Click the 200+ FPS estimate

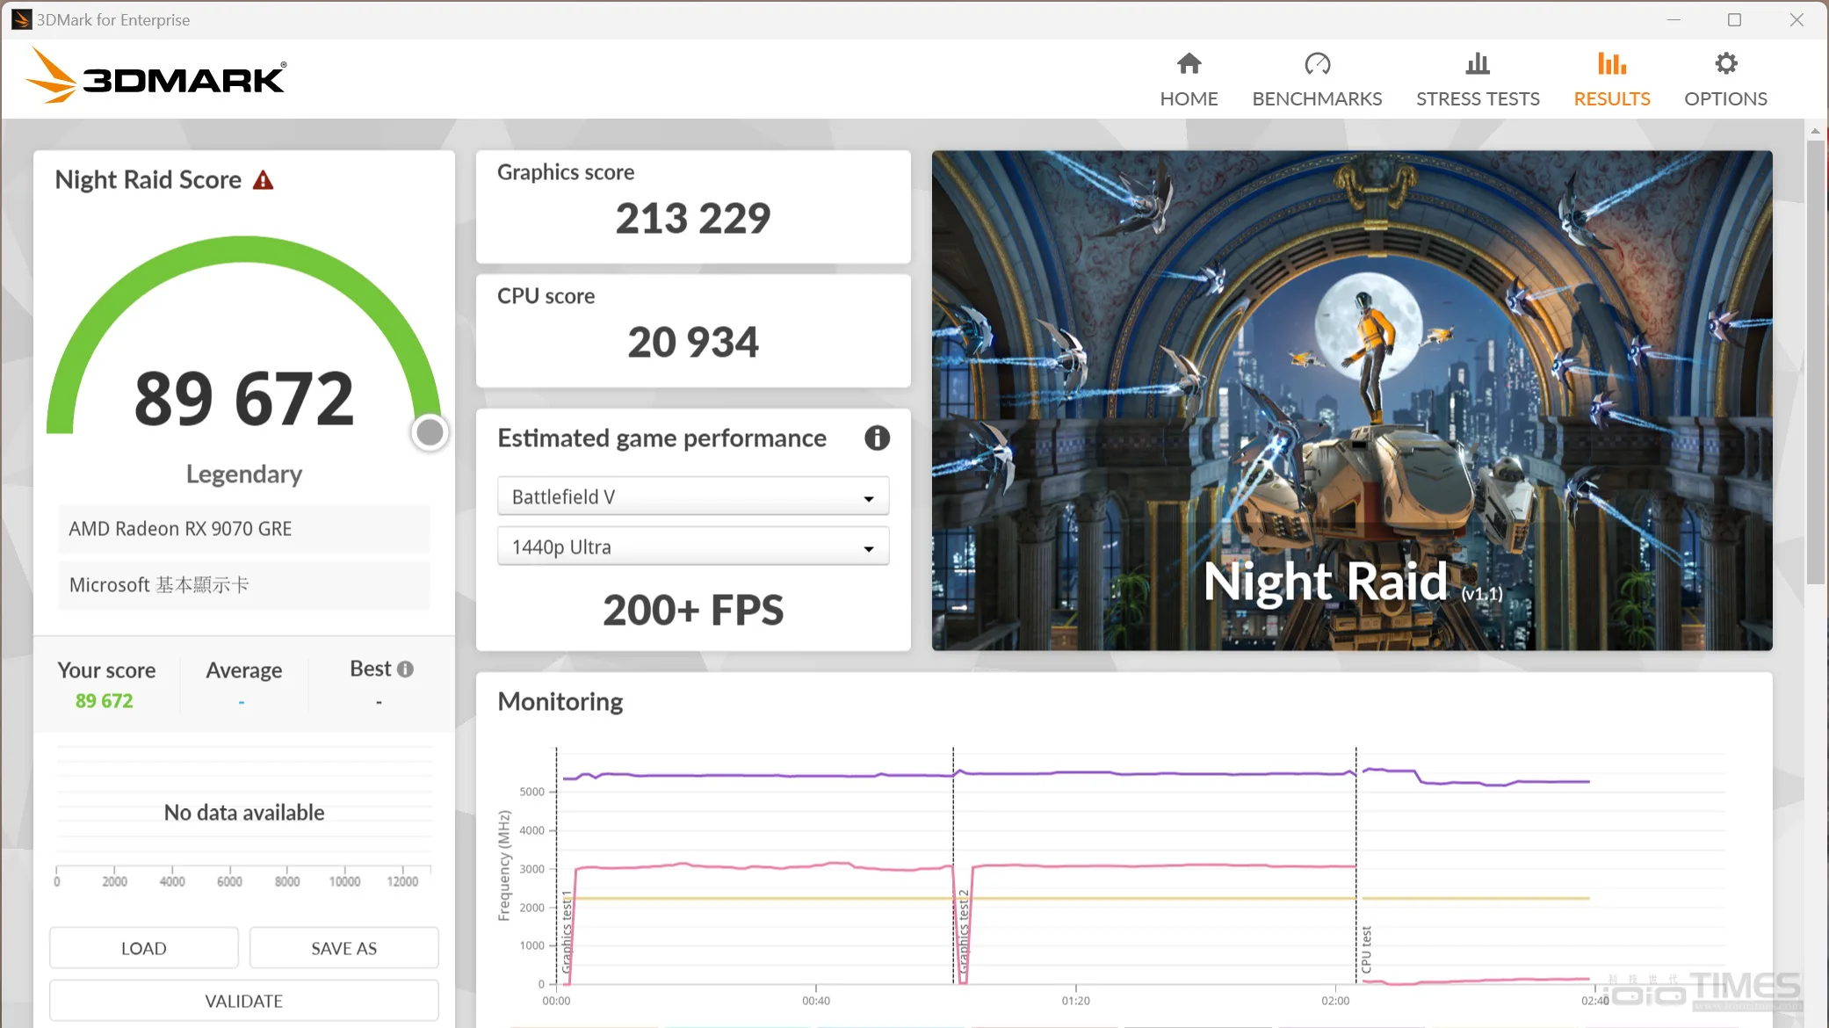[693, 610]
